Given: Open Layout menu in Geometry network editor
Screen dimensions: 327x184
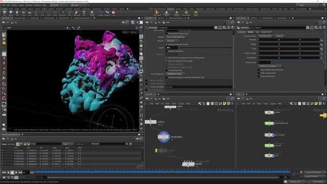Looking at the screenshot, I should coord(181,103).
